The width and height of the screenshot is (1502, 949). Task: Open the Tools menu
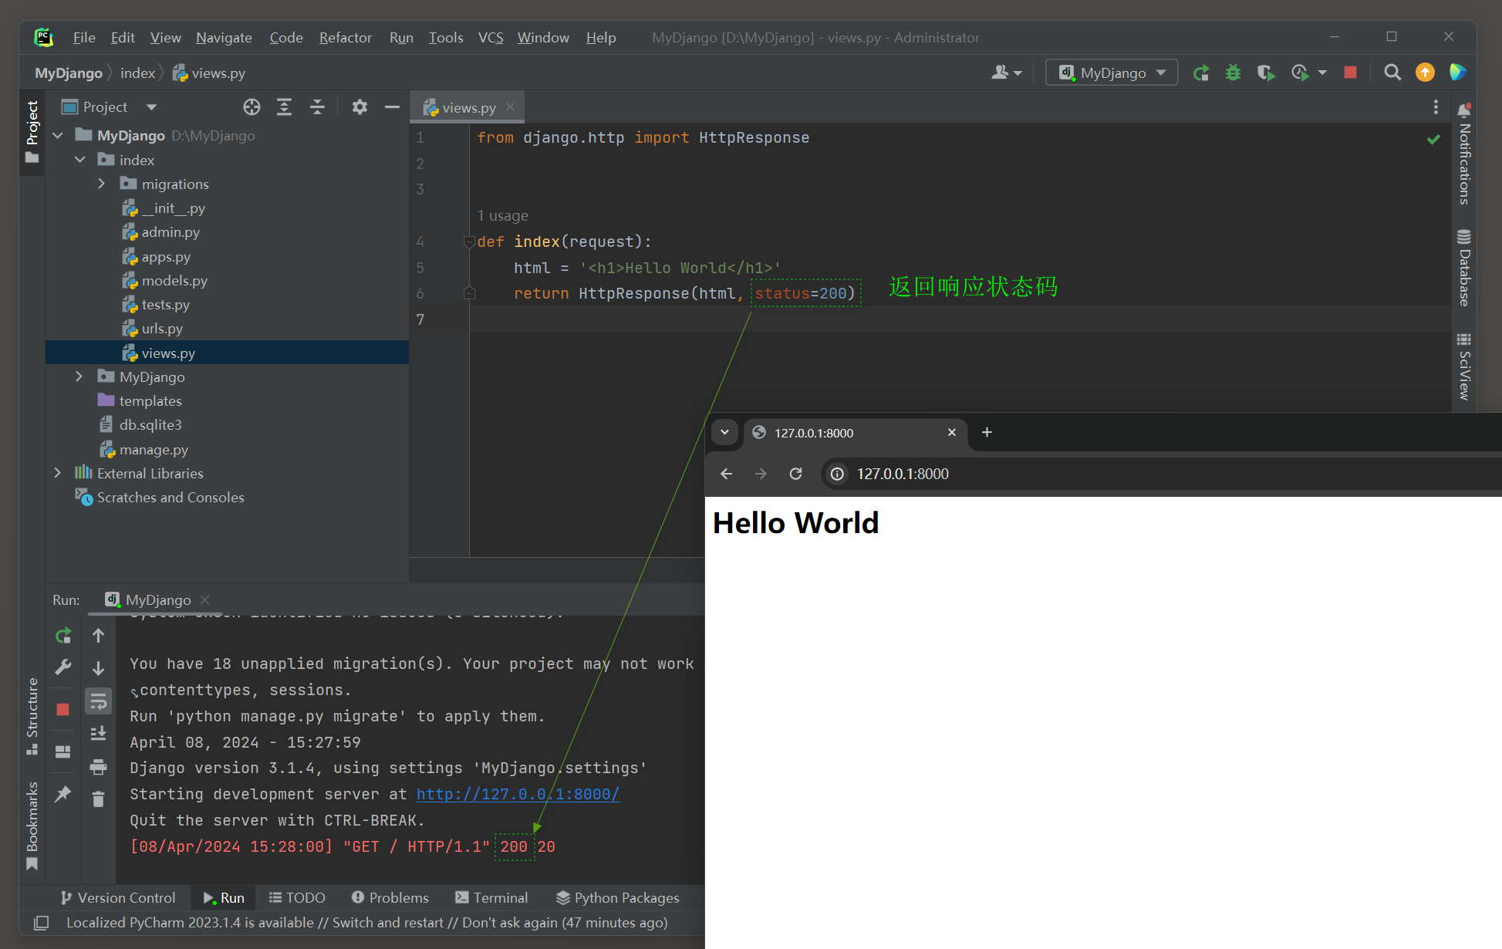[x=446, y=37]
